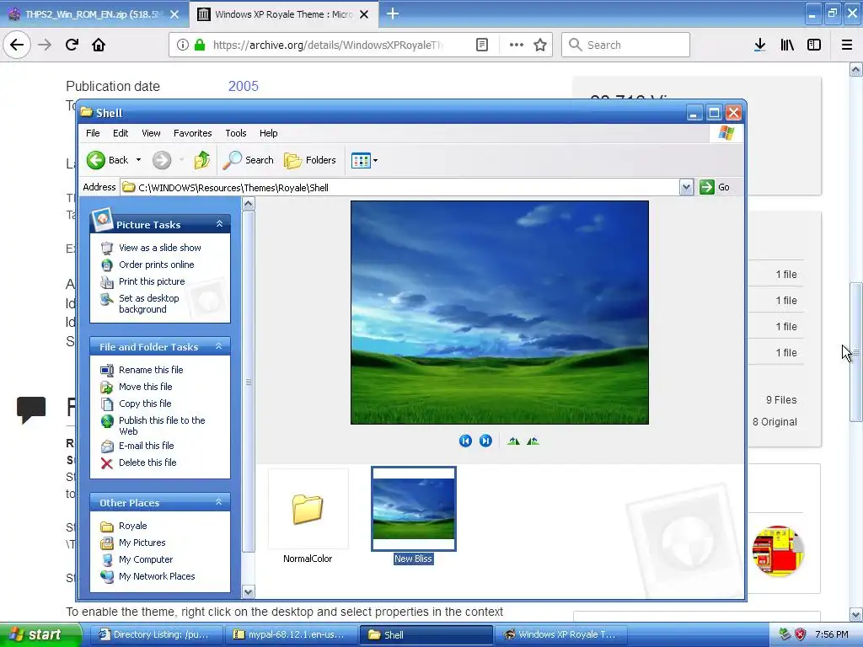Switch to THPS2_Win_ROM_EN.zip tab
Viewport: 863px width, 647px height.
(x=94, y=14)
